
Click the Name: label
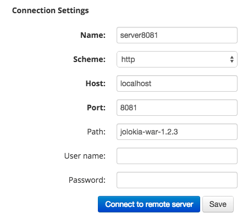93,35
